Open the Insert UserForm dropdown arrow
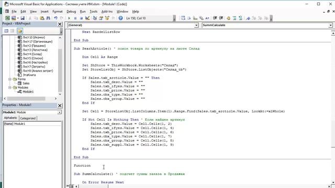Screen dimensions: 335x188 18,18
